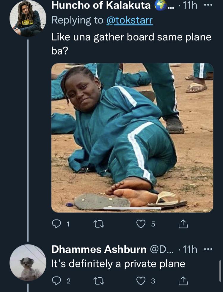Image resolution: width=223 pixels, height=292 pixels.
Task: Open the attached photo in tweet
Action: click(132, 138)
